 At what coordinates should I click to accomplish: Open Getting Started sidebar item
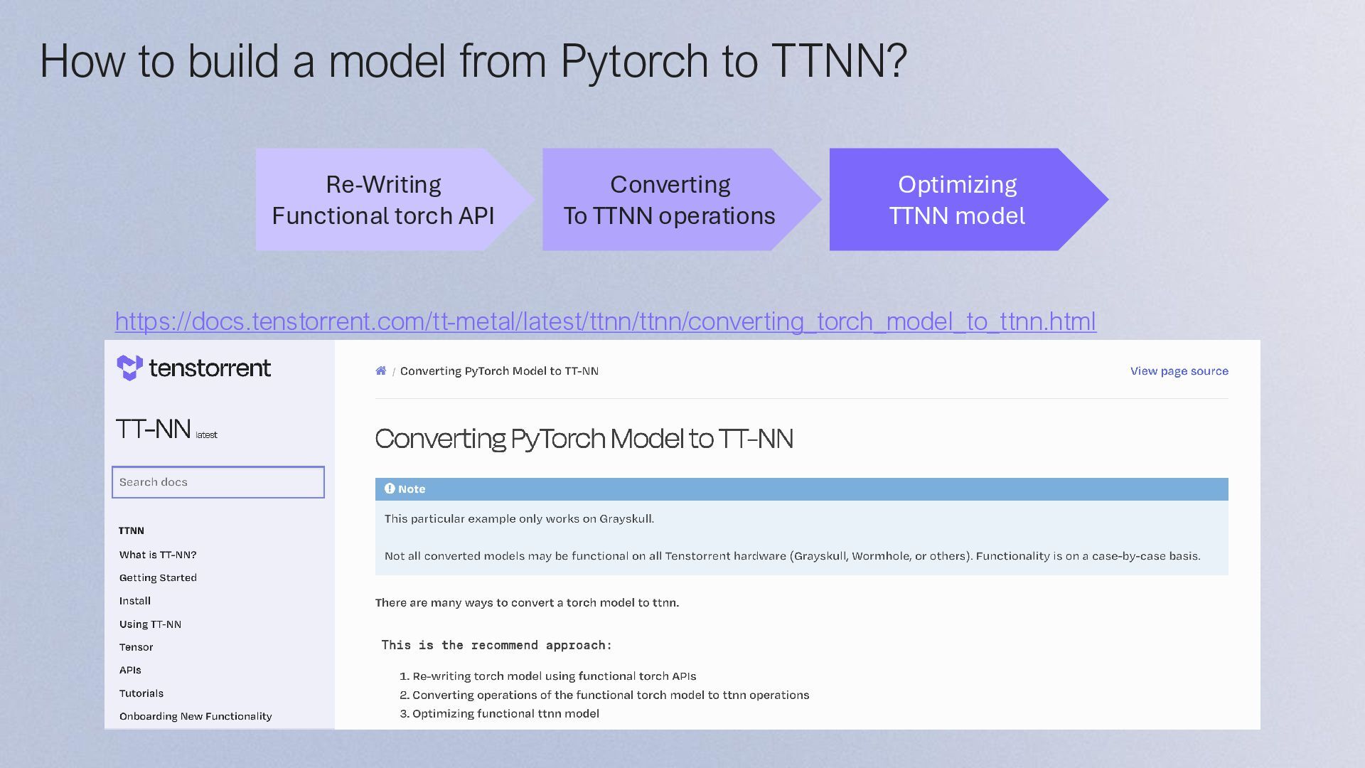[158, 577]
